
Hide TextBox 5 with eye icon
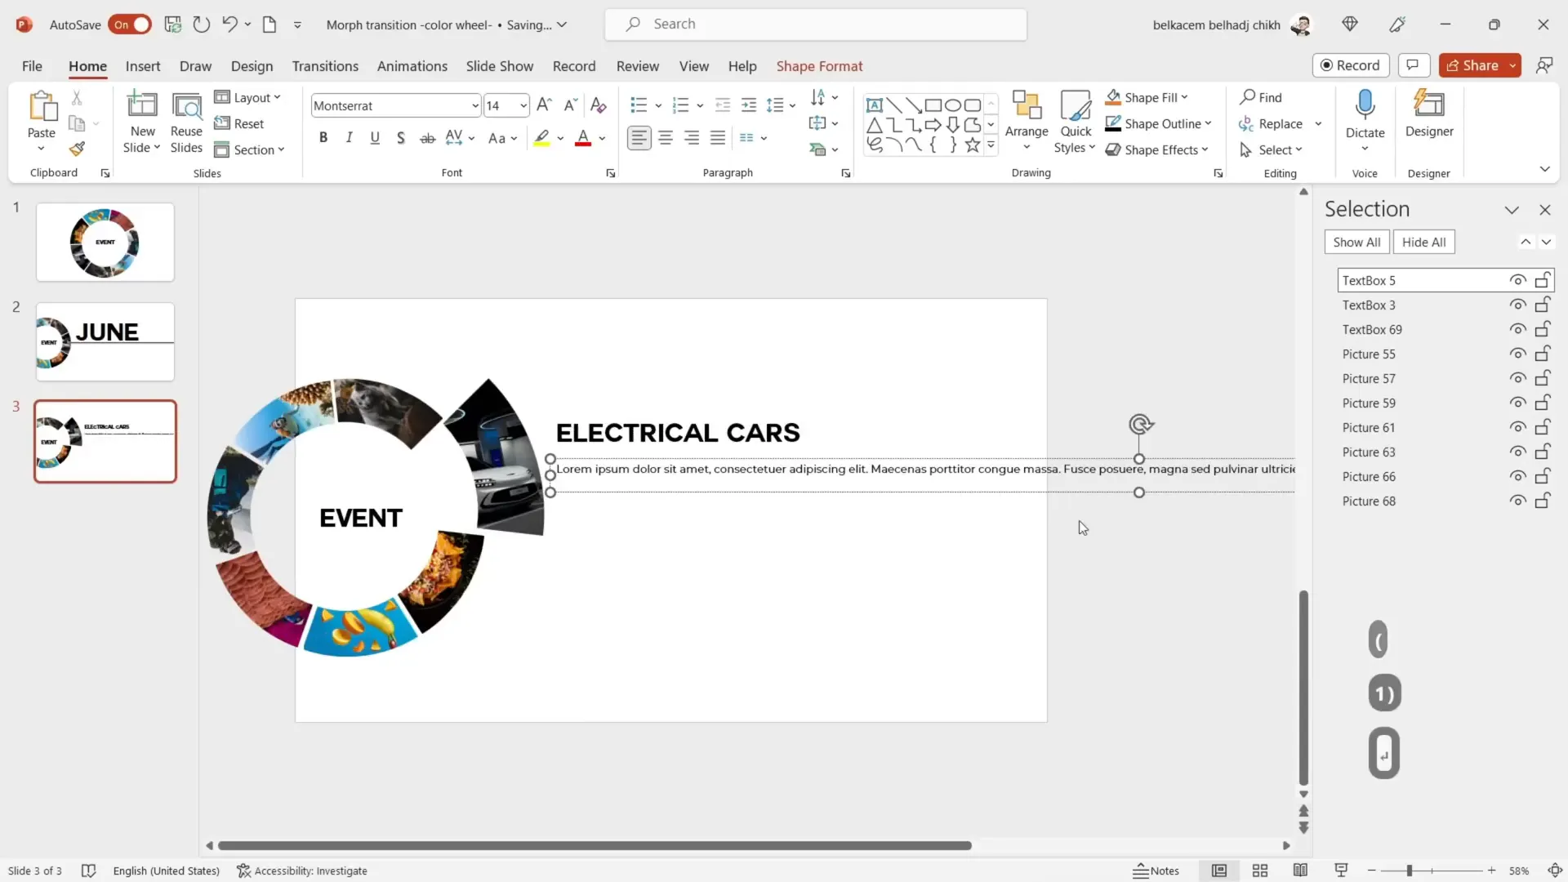1517,280
